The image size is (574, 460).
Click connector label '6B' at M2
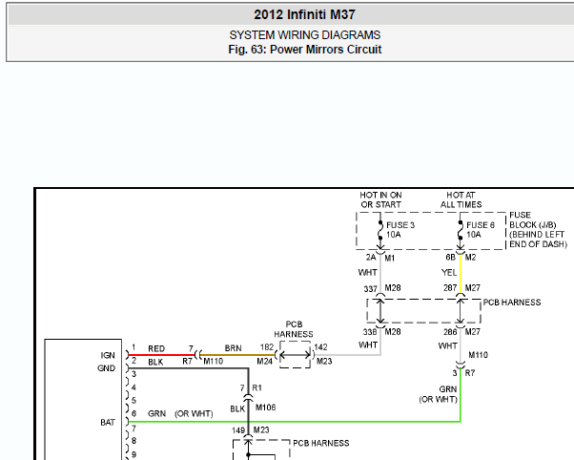(450, 258)
